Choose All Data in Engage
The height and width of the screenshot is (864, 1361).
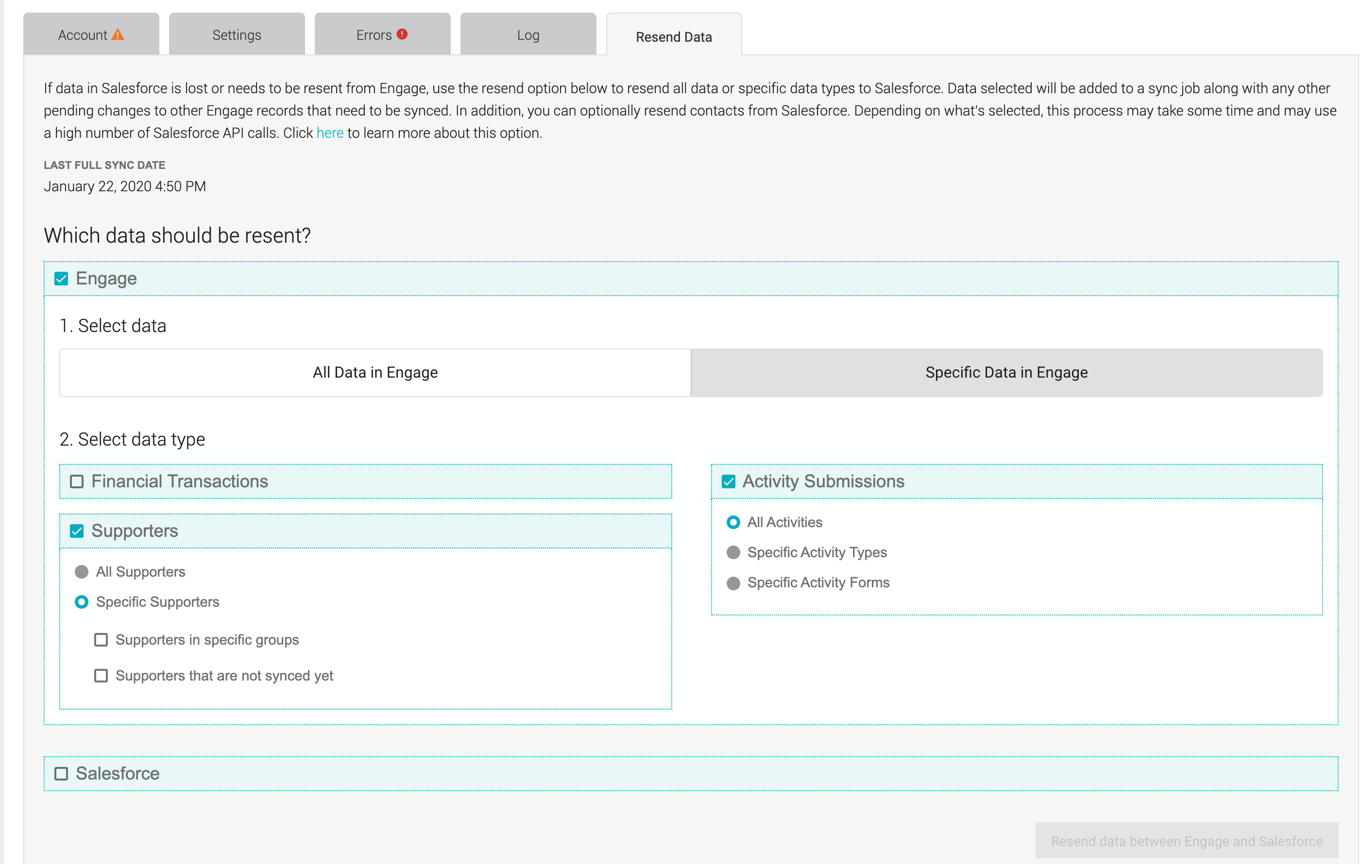click(x=375, y=373)
